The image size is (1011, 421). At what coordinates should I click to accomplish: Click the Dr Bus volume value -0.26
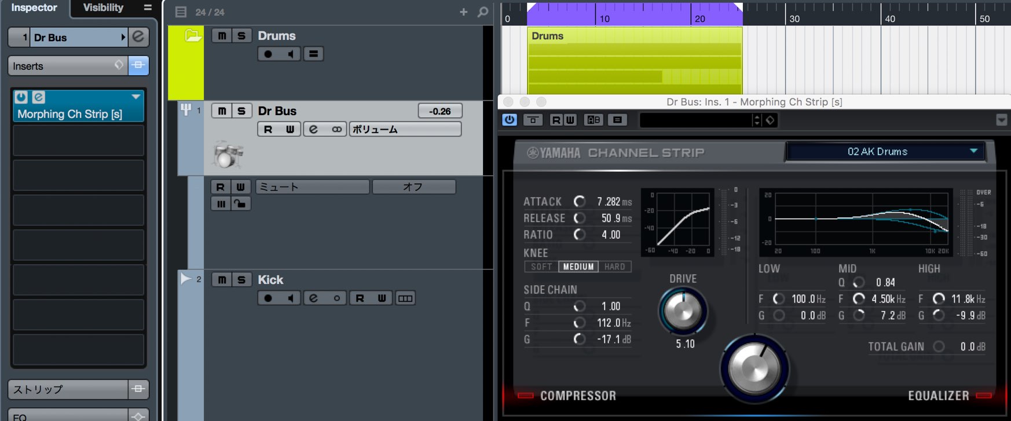coord(440,111)
